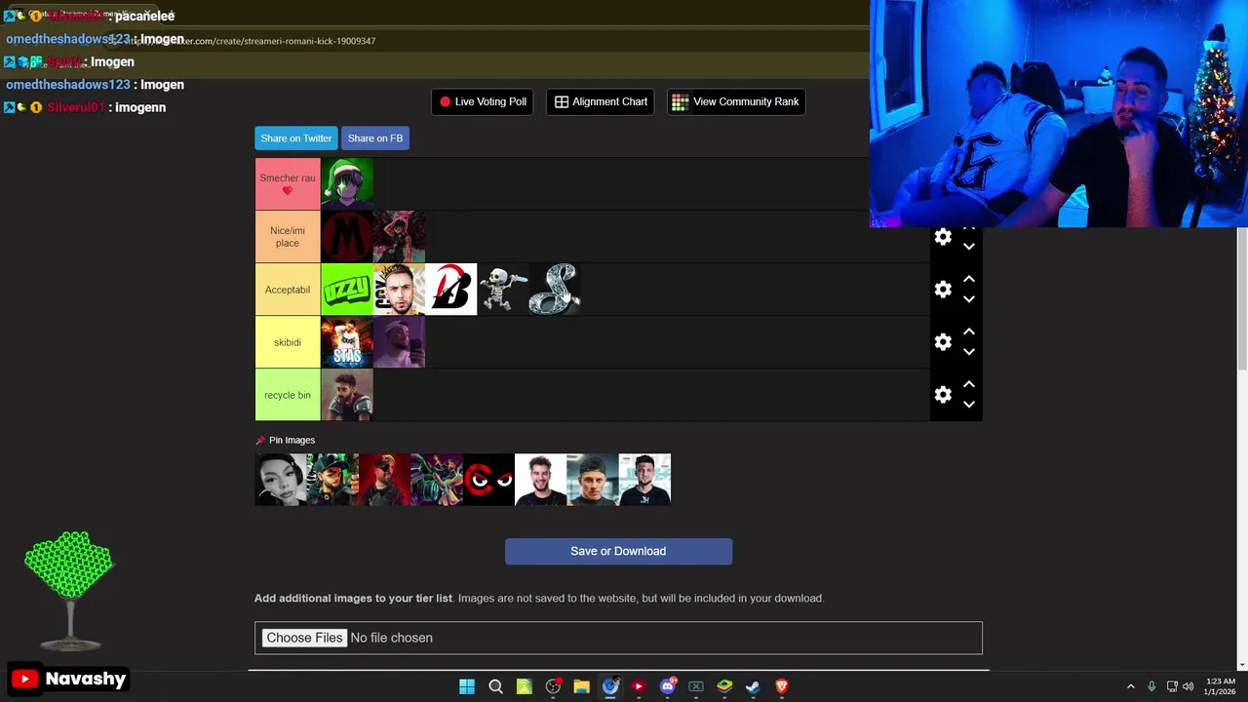
Task: Open the Alignment Chart view
Action: (x=601, y=101)
